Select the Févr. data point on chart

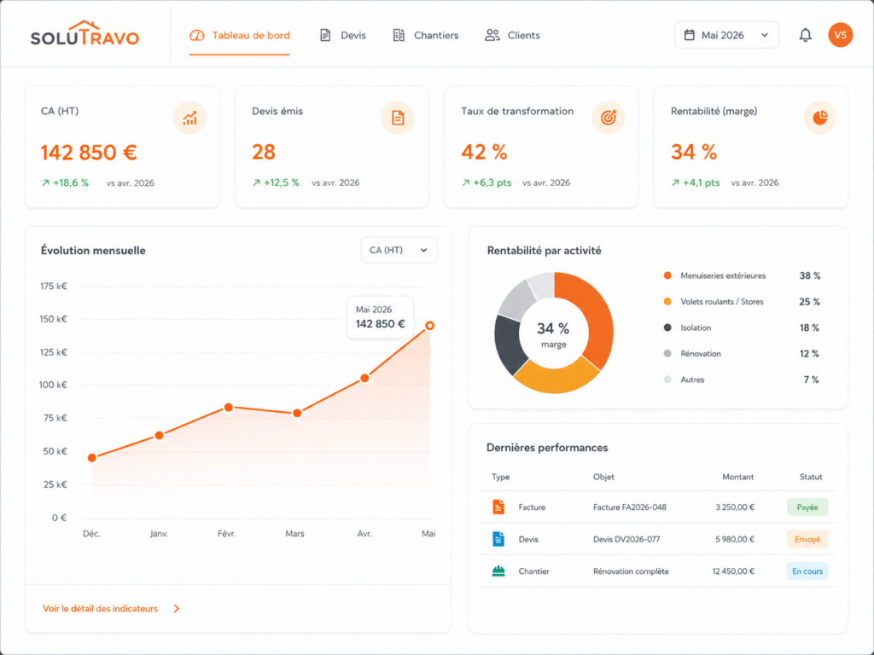[x=229, y=408]
